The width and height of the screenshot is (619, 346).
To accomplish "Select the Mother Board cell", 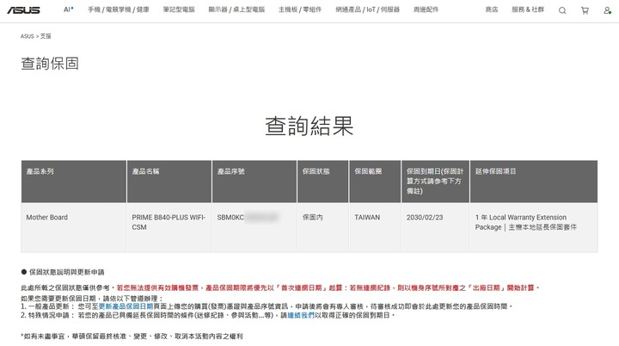I will click(74, 228).
